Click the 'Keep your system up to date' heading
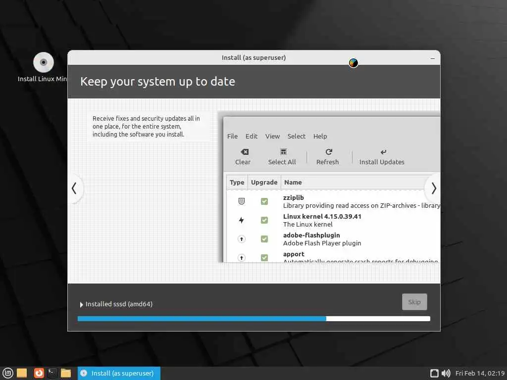Screen dimensions: 507x380 tap(157, 82)
